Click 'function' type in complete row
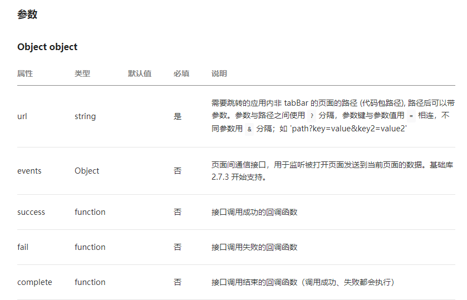Screen dimensions: 467x300 point(90,282)
